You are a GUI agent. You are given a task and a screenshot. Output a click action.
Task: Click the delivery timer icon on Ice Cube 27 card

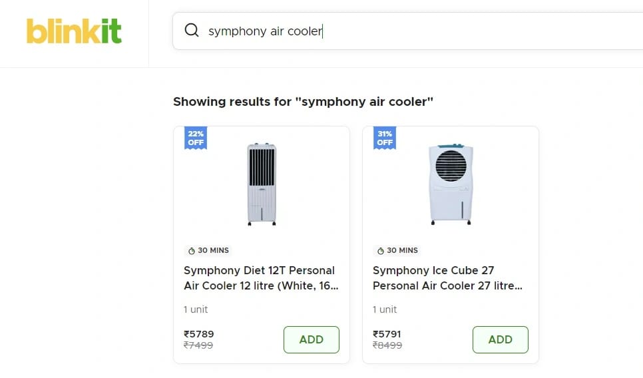pos(381,251)
